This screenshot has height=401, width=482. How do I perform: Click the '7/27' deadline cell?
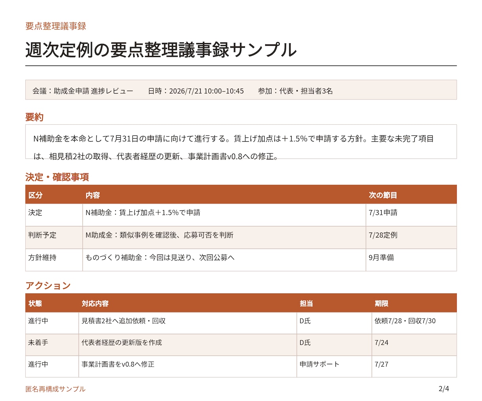[381, 364]
